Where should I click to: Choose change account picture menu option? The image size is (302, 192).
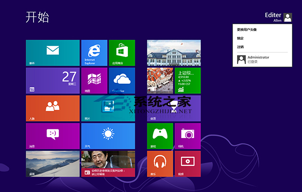click(247, 30)
